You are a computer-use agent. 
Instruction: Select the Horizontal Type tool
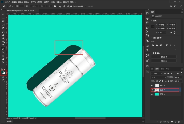pyautogui.click(x=3, y=45)
